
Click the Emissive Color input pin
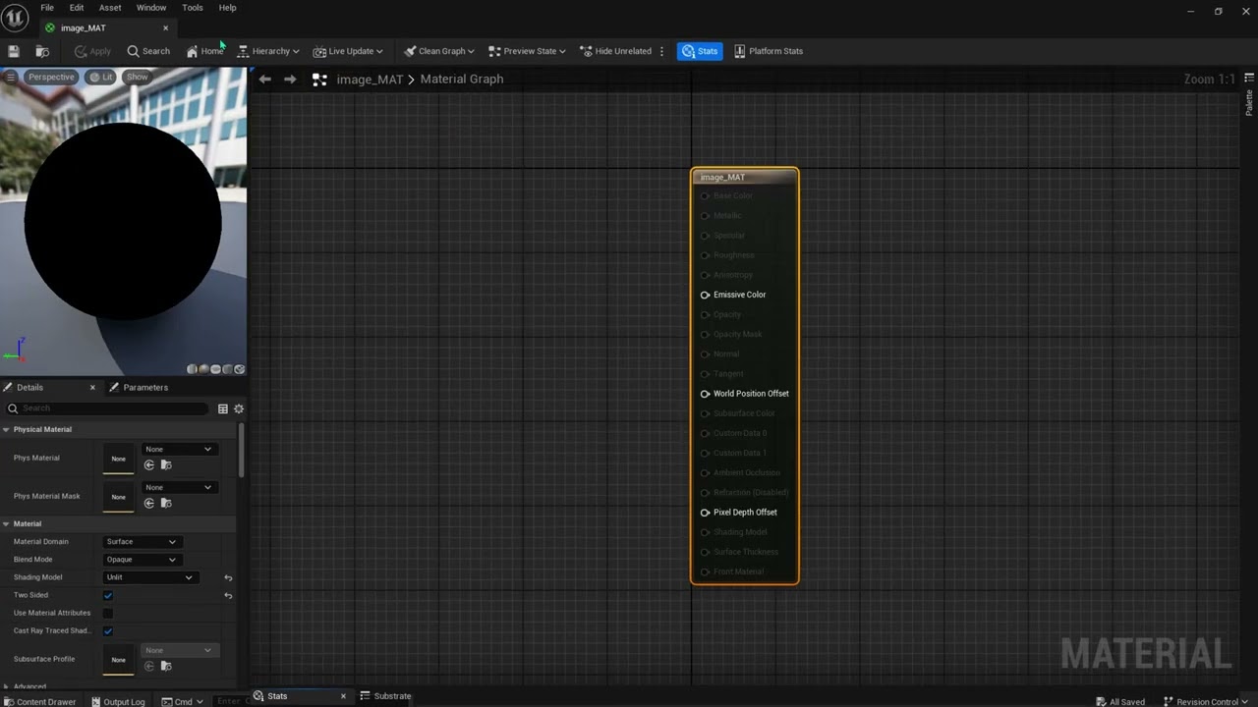(x=705, y=295)
